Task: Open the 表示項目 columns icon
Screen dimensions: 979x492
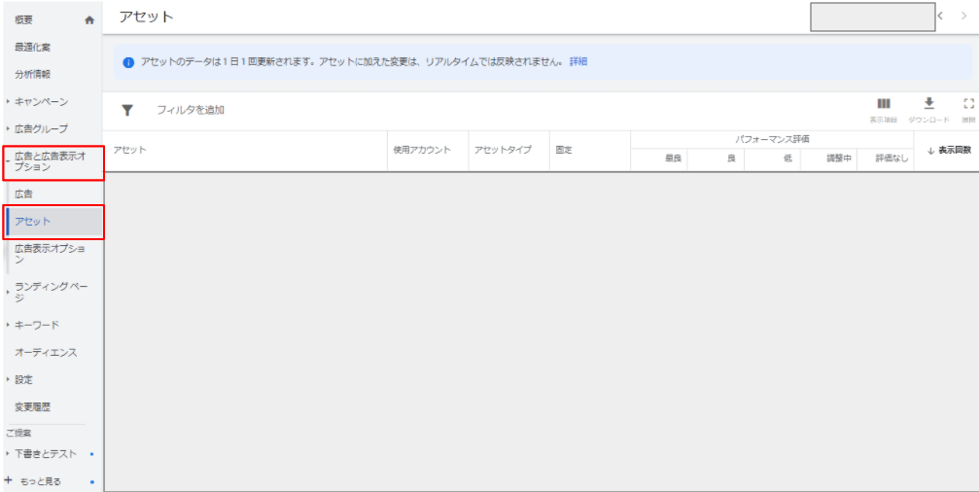Action: (x=884, y=104)
